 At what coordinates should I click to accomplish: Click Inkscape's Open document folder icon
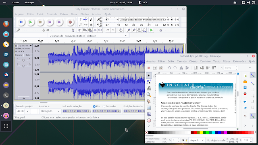(245, 82)
